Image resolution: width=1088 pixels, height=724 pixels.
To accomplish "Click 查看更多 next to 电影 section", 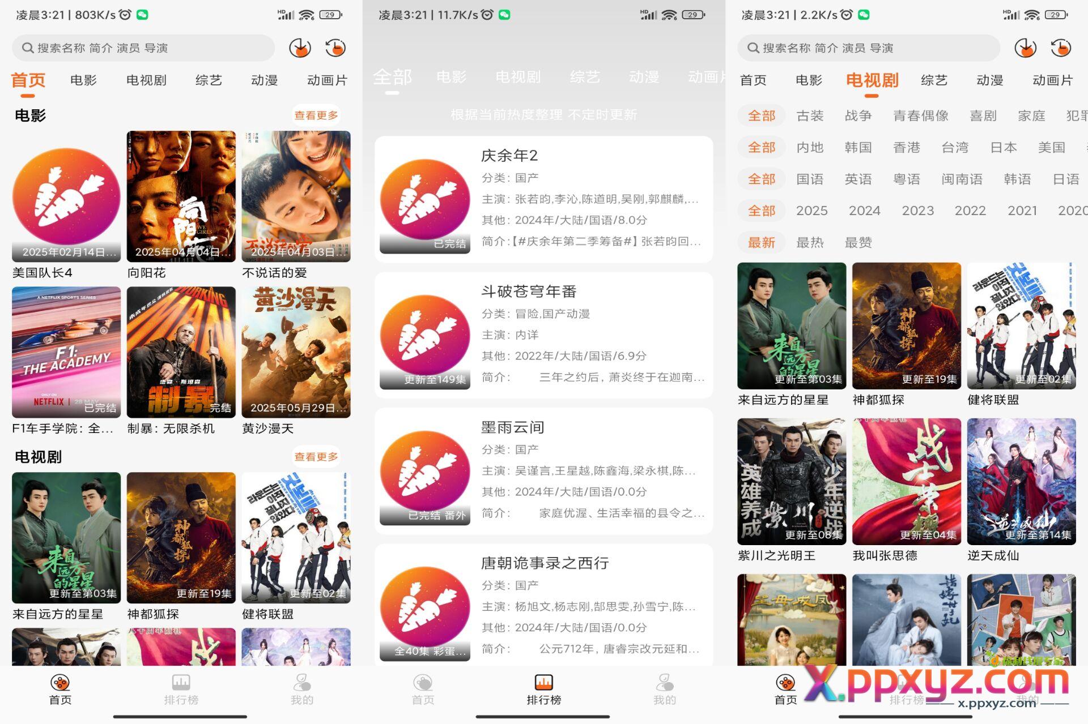I will tap(316, 115).
